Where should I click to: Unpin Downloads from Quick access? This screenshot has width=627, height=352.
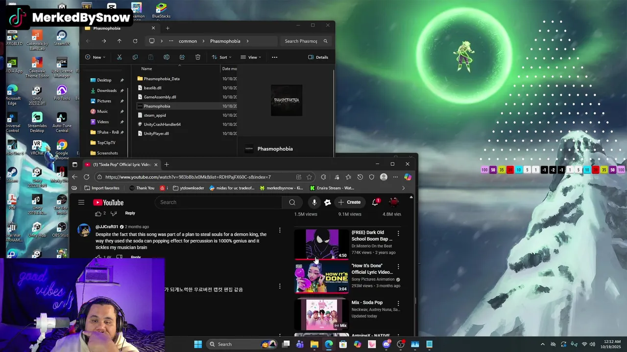[122, 90]
